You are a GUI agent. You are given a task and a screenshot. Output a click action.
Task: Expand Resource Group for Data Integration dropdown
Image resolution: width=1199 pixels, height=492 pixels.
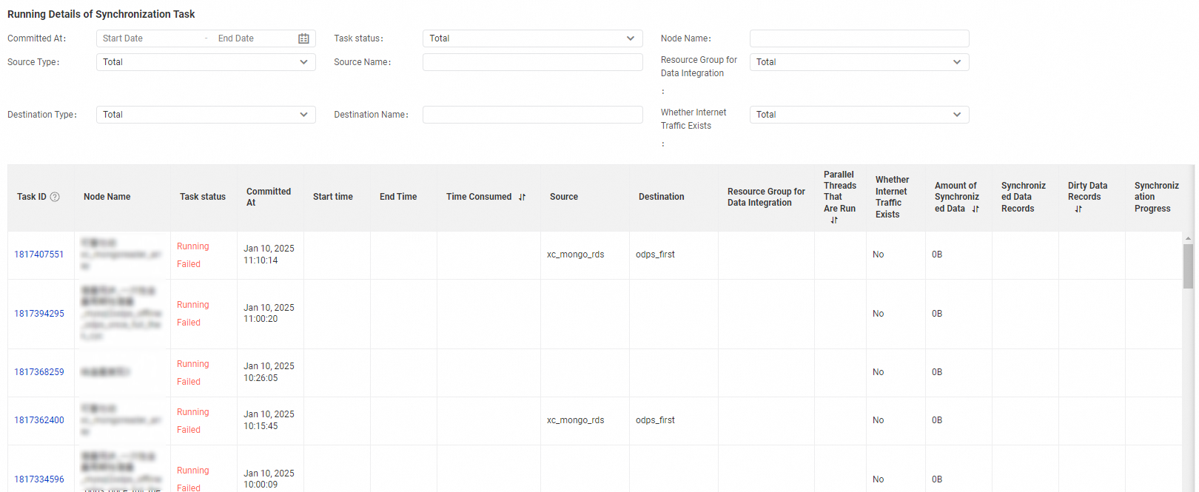859,62
